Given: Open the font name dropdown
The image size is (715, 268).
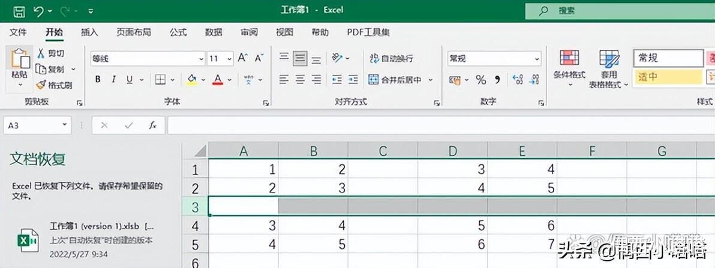Looking at the screenshot, I should coord(201,59).
